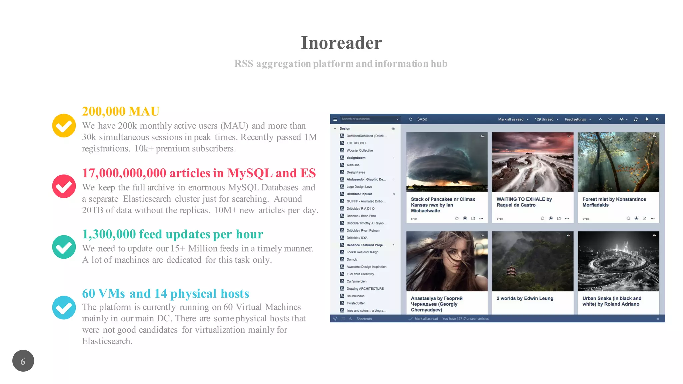Star the Stack of Pancakes article
This screenshot has height=384, width=683.
pyautogui.click(x=457, y=218)
